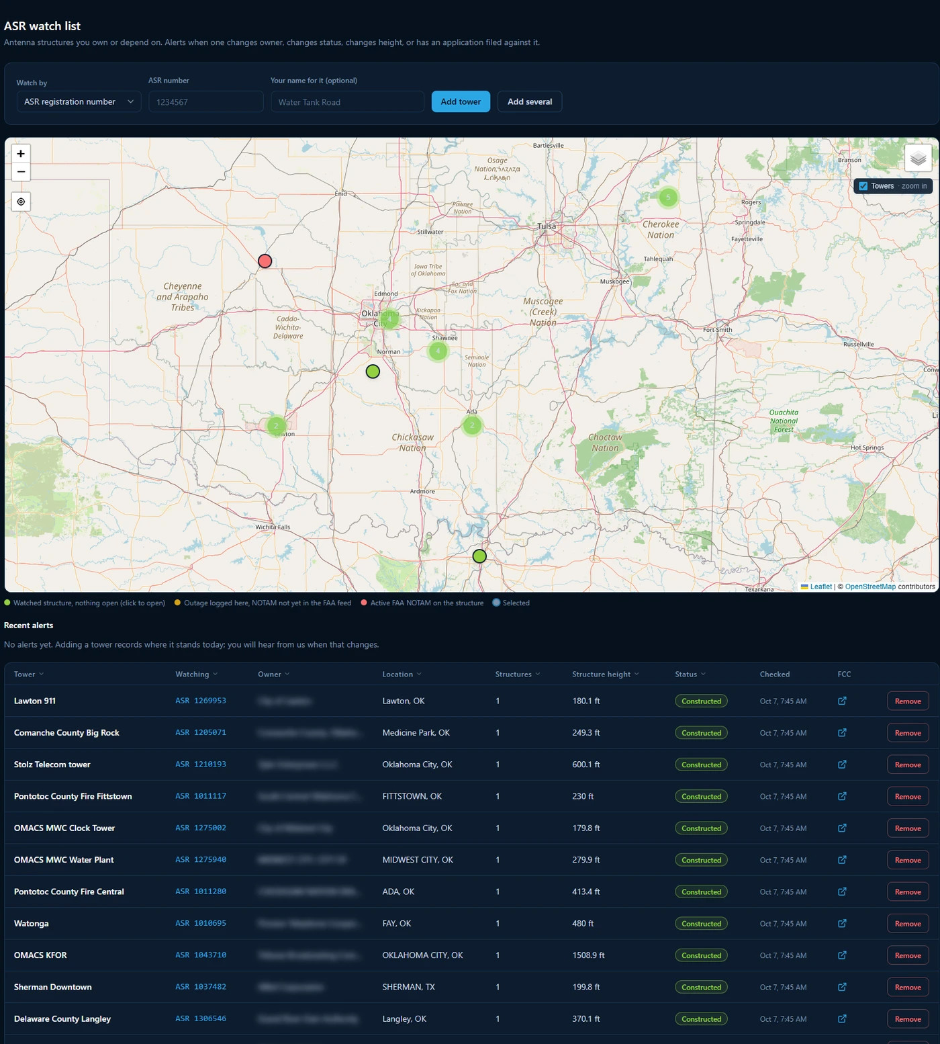Open FCC link for Lawton 911

[842, 701]
